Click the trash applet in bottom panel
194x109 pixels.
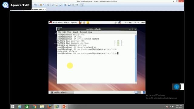point(144,92)
